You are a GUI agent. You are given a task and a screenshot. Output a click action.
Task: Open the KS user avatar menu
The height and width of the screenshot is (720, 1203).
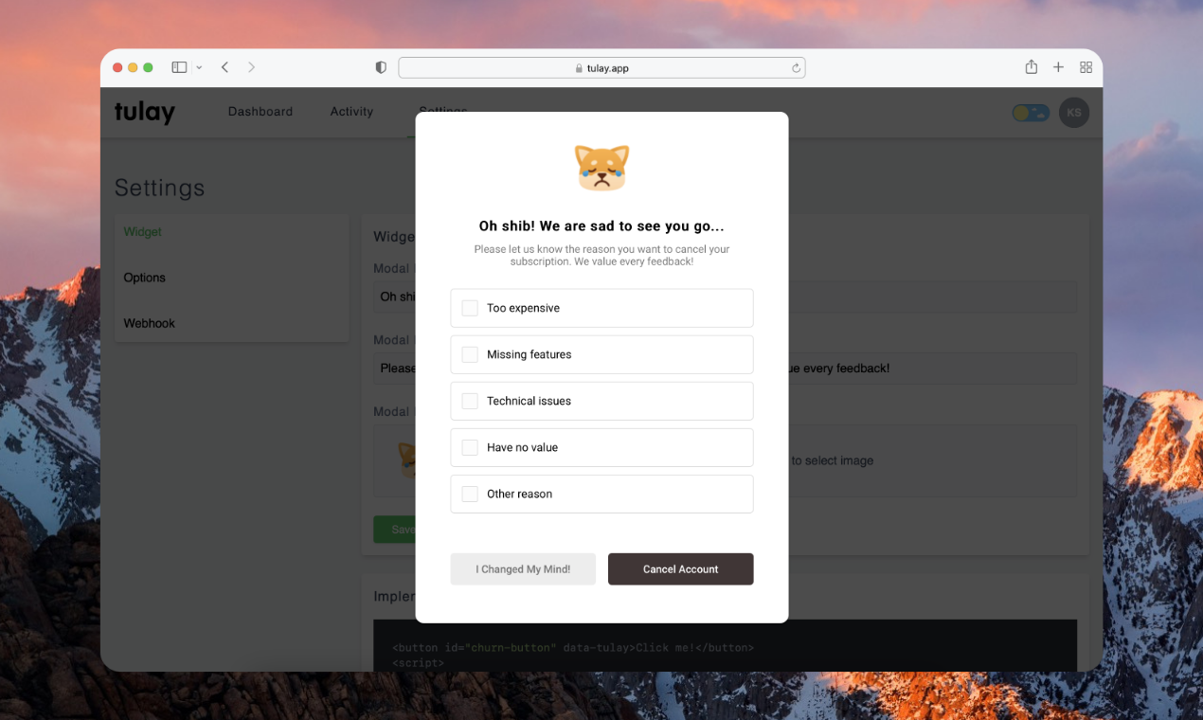(x=1074, y=113)
